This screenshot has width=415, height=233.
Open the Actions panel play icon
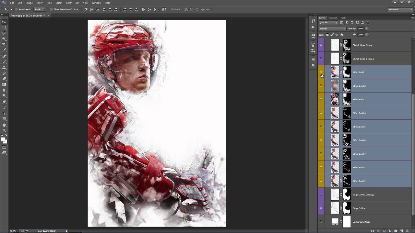coord(313,27)
